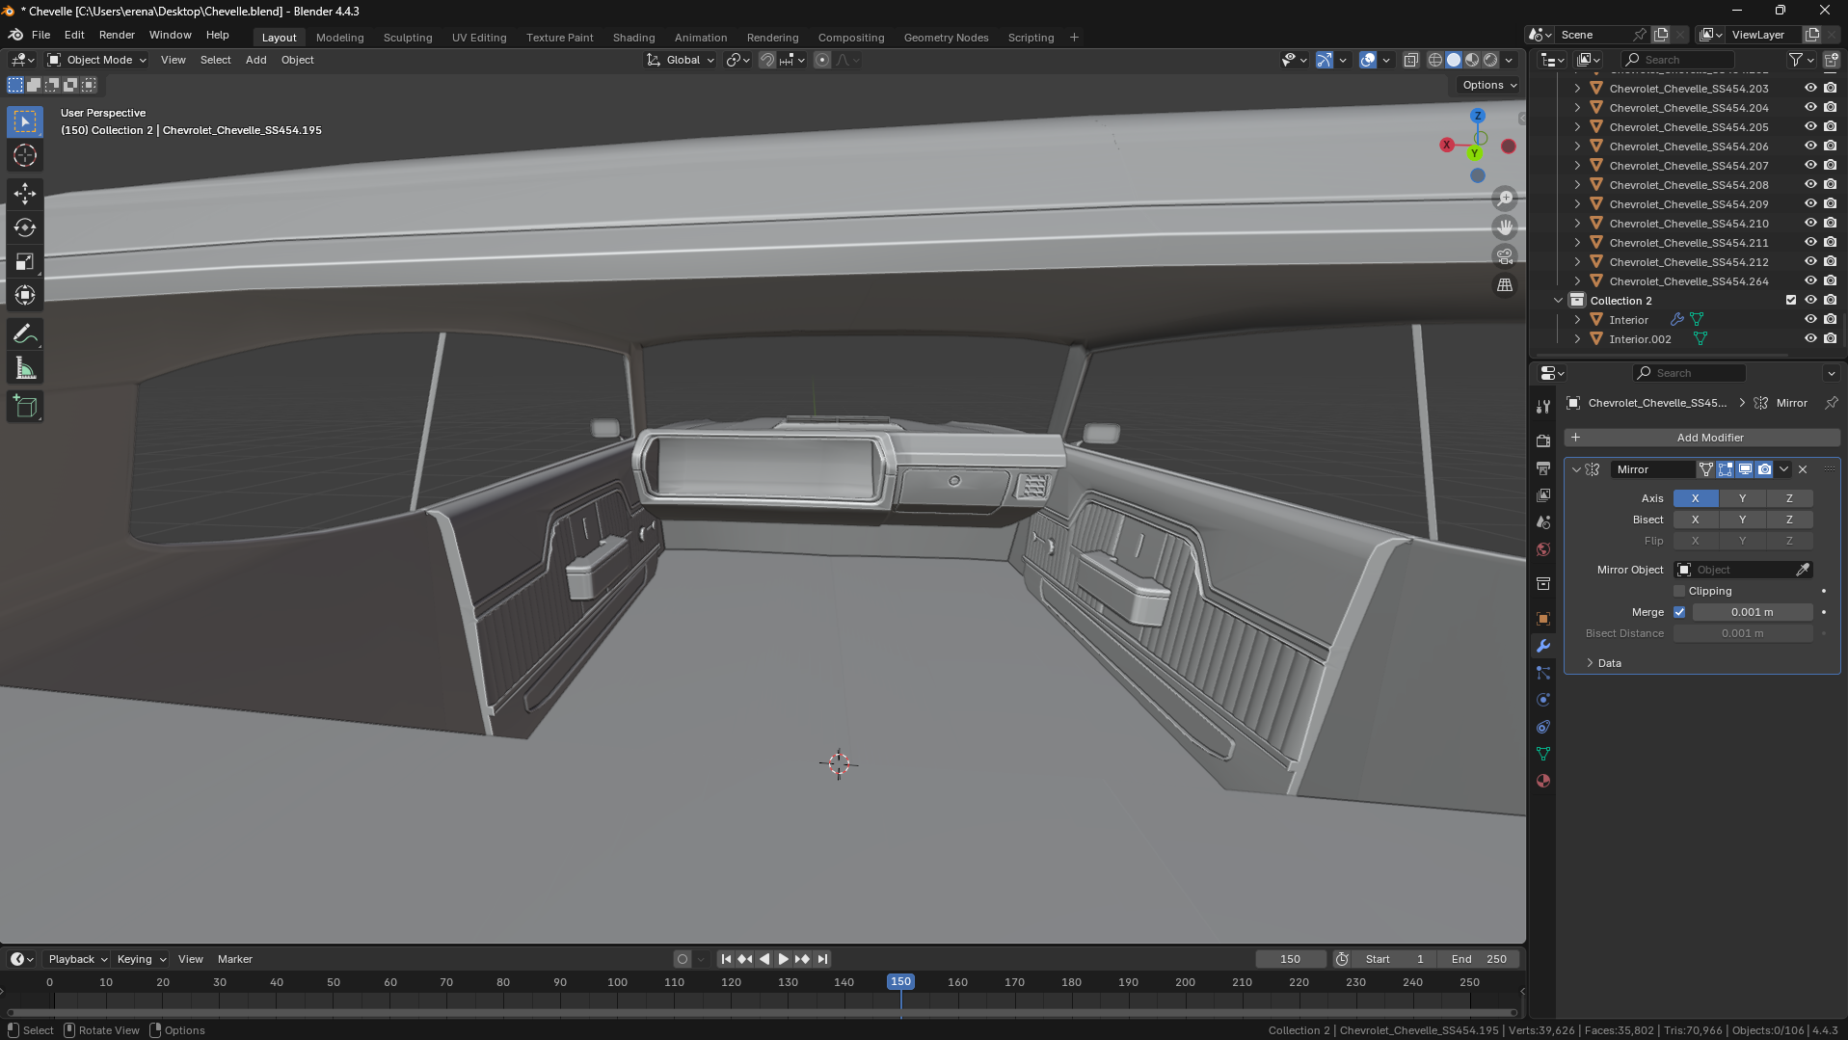This screenshot has height=1040, width=1848.
Task: Open the Object Mode dropdown
Action: coord(96,60)
